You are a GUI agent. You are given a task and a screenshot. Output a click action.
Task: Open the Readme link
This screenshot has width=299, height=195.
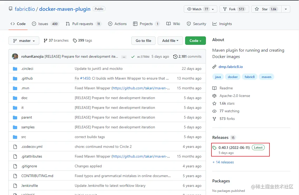tap(223, 88)
